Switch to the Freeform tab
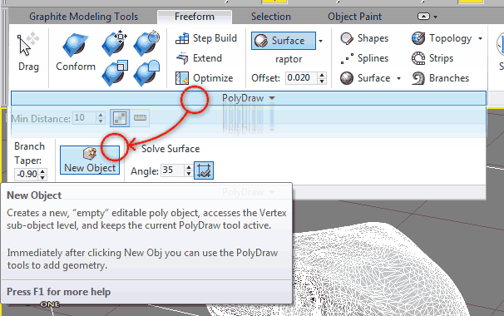504x316 pixels. click(x=195, y=17)
